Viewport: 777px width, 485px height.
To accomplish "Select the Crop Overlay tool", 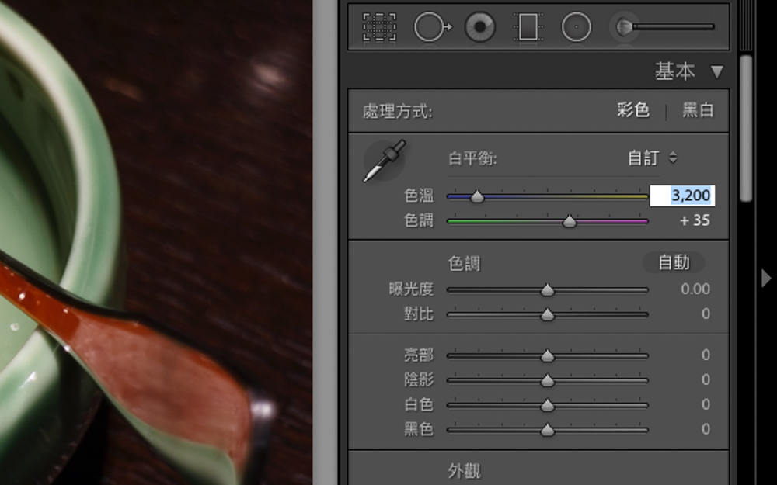I will 379,27.
